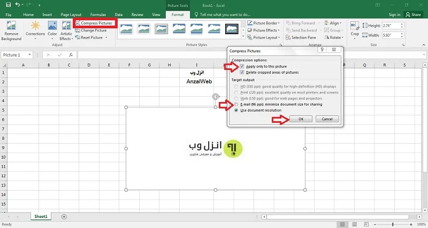The image size is (428, 228).
Task: Open the Picture Effects dropdown
Action: tap(264, 30)
